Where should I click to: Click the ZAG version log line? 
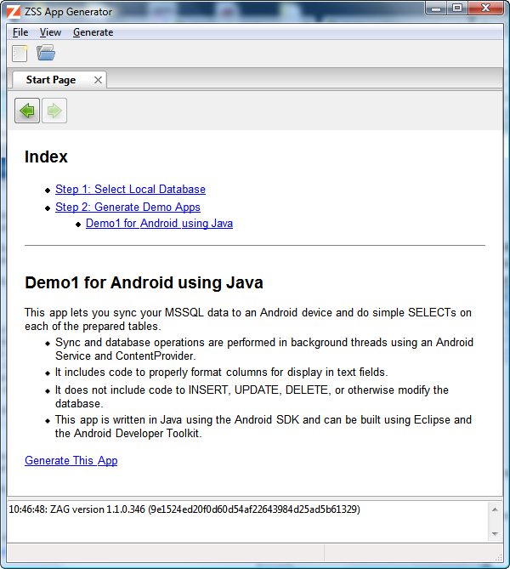click(x=184, y=509)
